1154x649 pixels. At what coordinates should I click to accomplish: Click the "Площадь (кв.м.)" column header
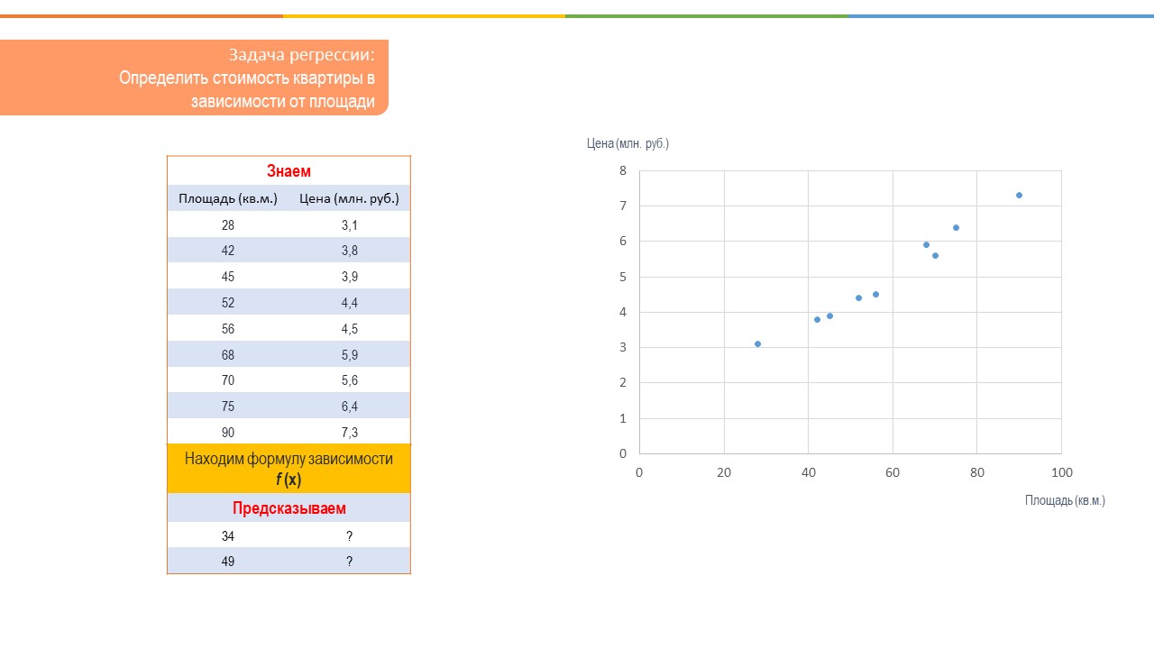[228, 198]
